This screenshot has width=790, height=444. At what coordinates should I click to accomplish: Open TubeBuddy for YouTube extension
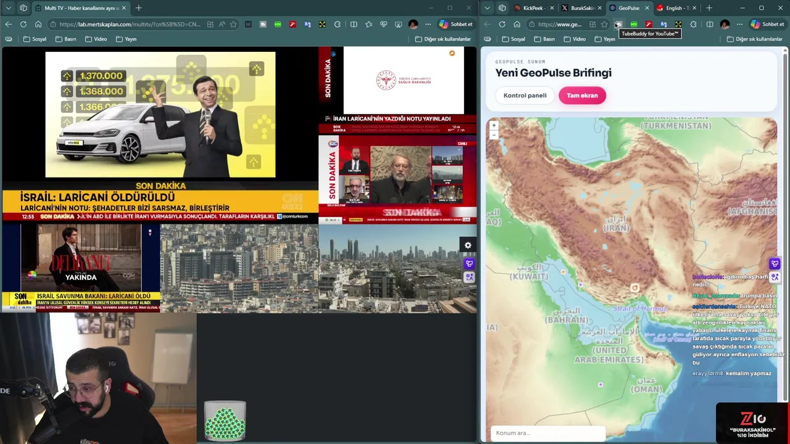point(618,24)
